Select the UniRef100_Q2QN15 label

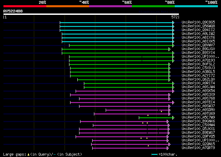(198, 144)
